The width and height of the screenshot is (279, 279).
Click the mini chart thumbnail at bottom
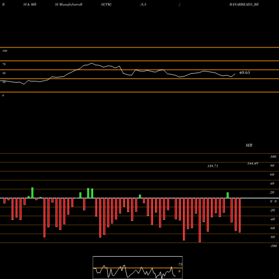pyautogui.click(x=138, y=267)
